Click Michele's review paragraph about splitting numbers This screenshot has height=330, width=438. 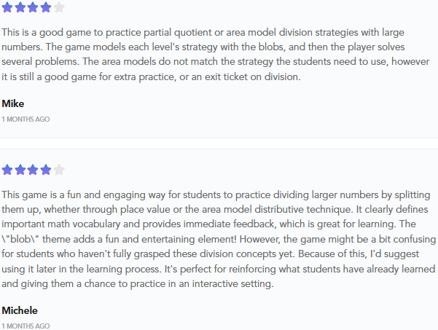219,239
